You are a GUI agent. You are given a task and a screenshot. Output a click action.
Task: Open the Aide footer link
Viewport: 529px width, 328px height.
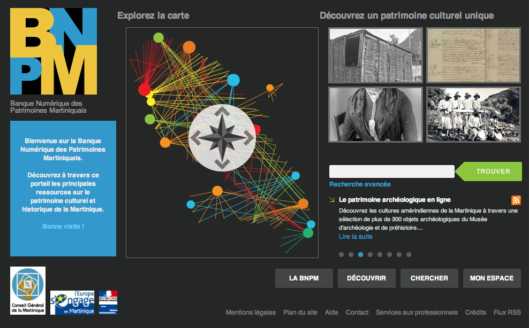click(331, 313)
